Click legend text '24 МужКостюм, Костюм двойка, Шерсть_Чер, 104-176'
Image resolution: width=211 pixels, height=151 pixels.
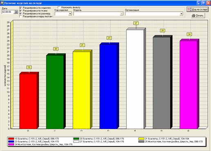click(x=43, y=144)
